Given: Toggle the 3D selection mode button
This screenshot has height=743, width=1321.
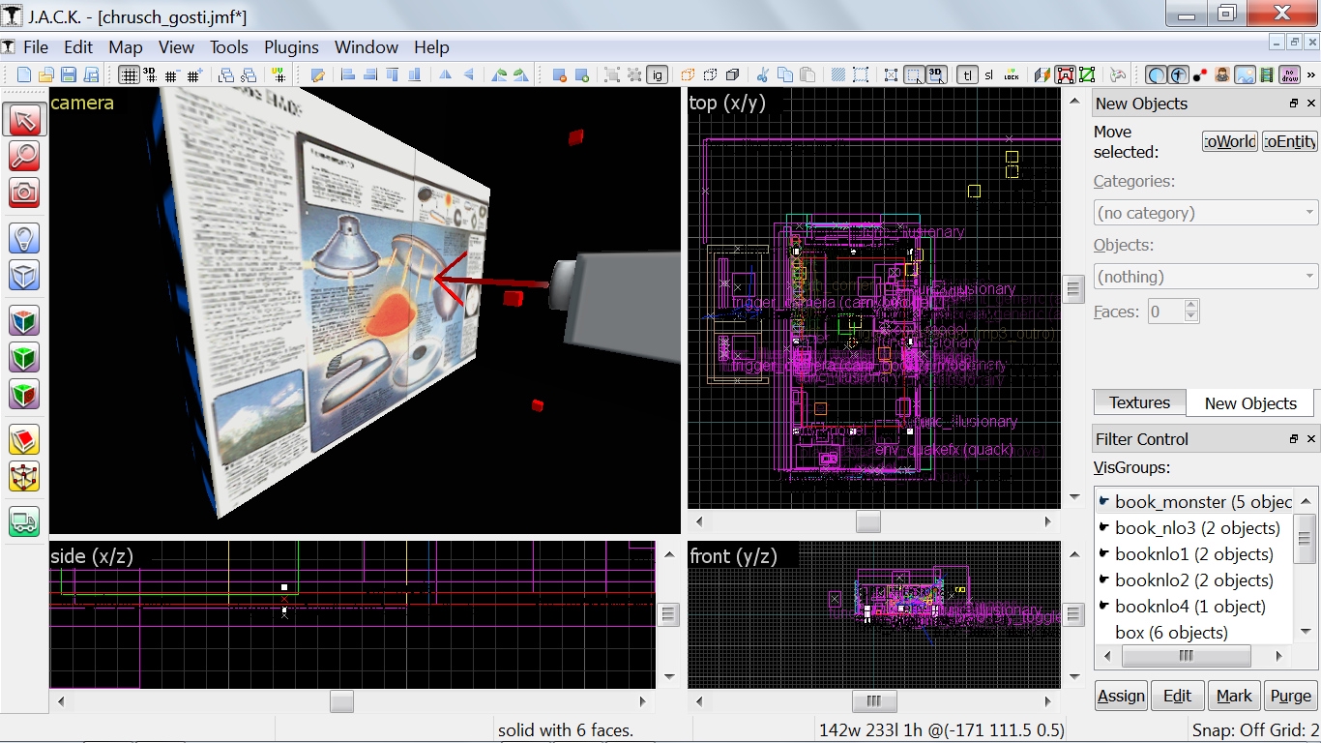Looking at the screenshot, I should pos(936,75).
